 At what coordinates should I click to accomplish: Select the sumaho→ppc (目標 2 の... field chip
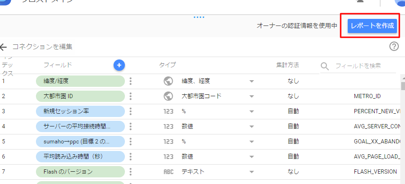pyautogui.click(x=80, y=142)
